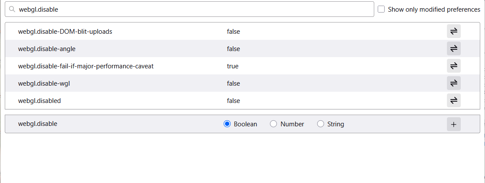
Task: Click the preference search text field
Action: (x=195, y=9)
